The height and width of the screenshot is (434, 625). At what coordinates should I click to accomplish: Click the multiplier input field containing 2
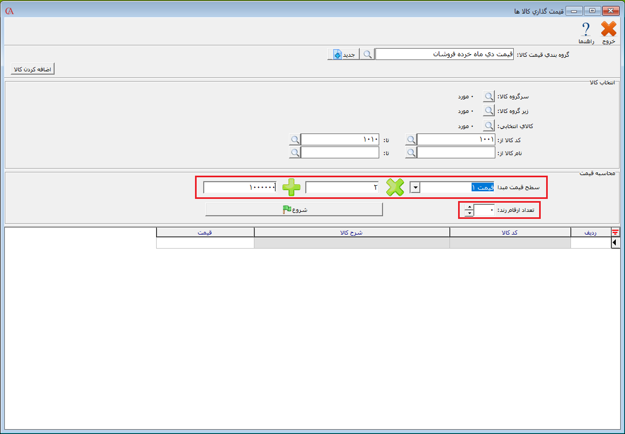point(342,188)
